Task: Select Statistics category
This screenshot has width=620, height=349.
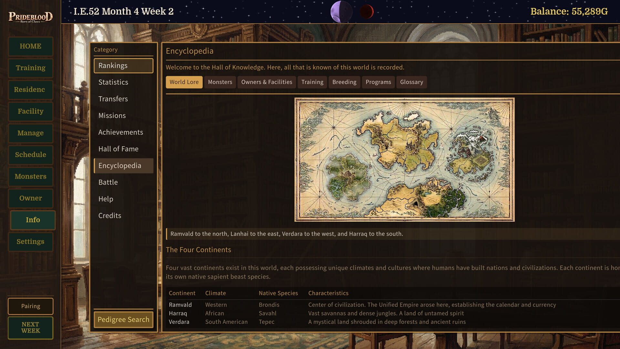Action: (x=123, y=82)
